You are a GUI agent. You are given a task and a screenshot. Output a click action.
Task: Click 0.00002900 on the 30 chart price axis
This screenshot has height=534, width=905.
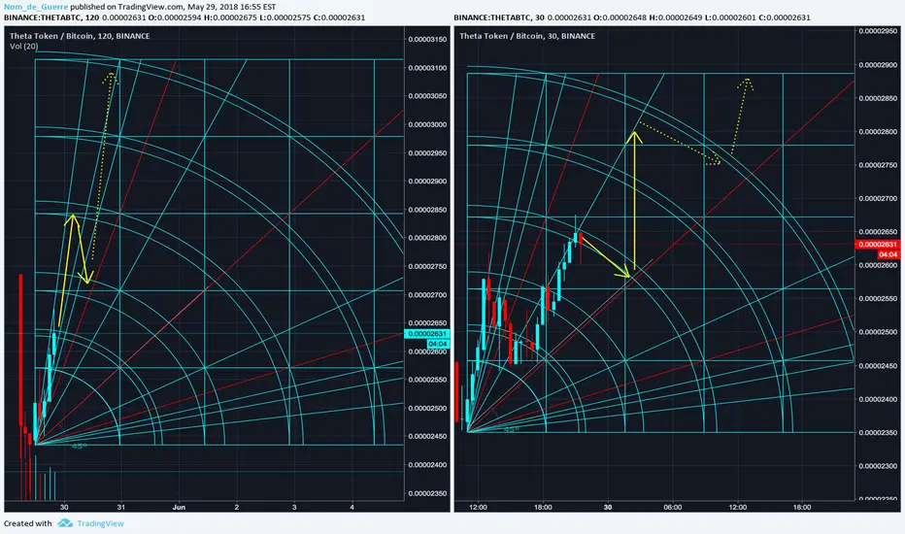pos(878,65)
